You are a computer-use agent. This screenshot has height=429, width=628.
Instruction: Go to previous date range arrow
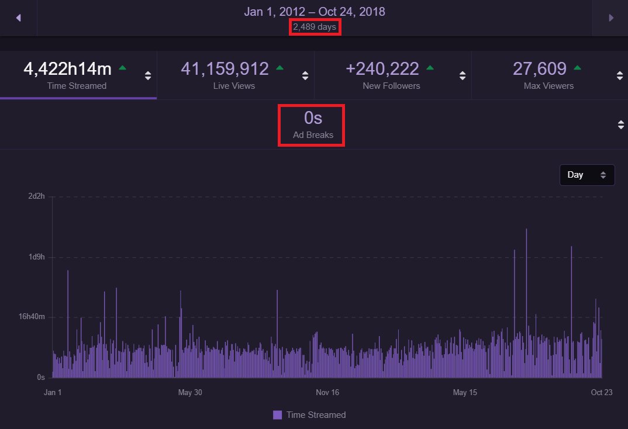19,18
